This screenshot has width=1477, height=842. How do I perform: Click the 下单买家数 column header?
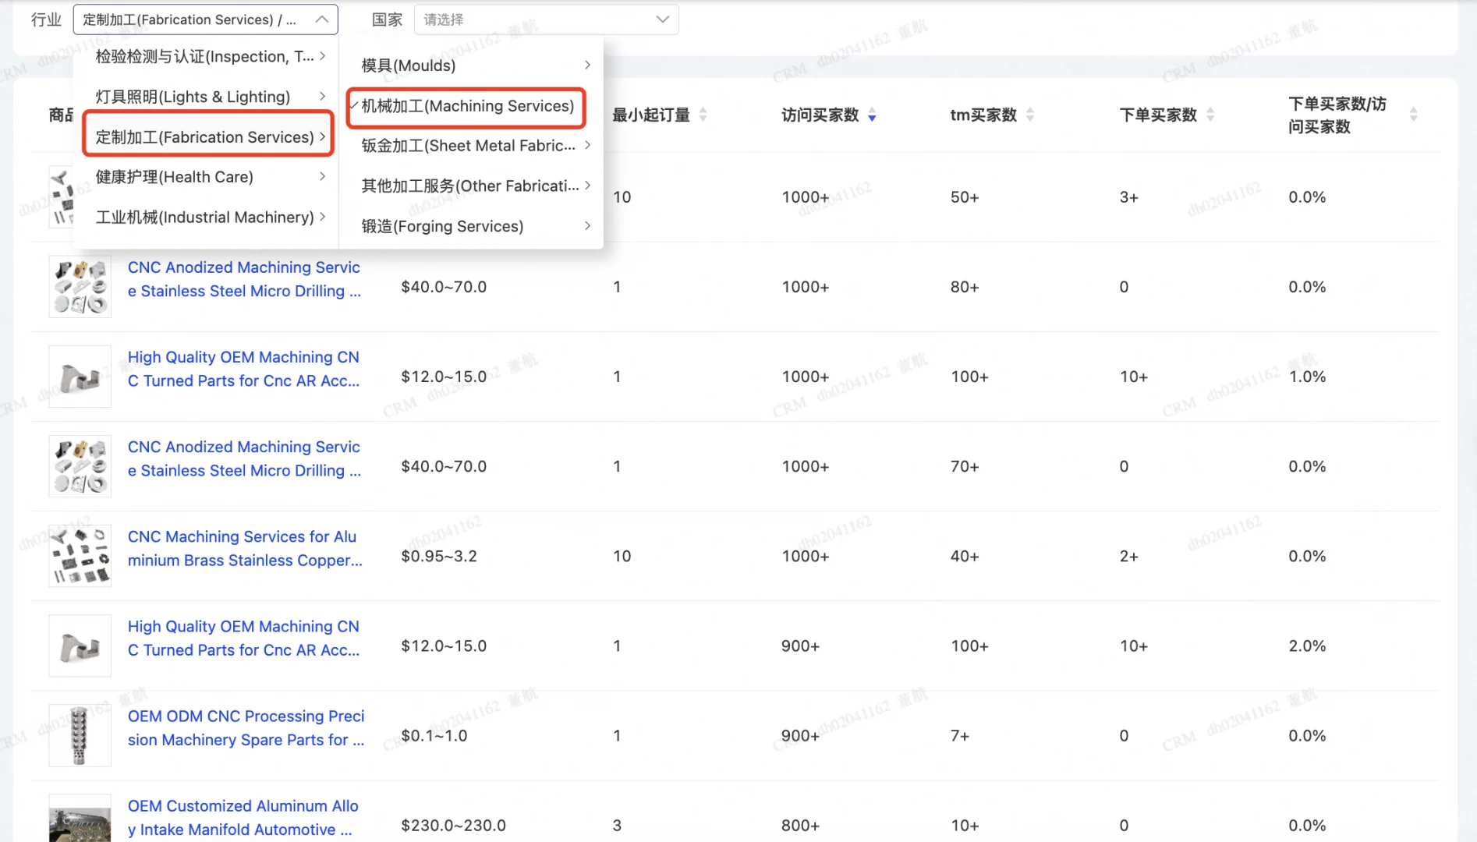[1158, 115]
